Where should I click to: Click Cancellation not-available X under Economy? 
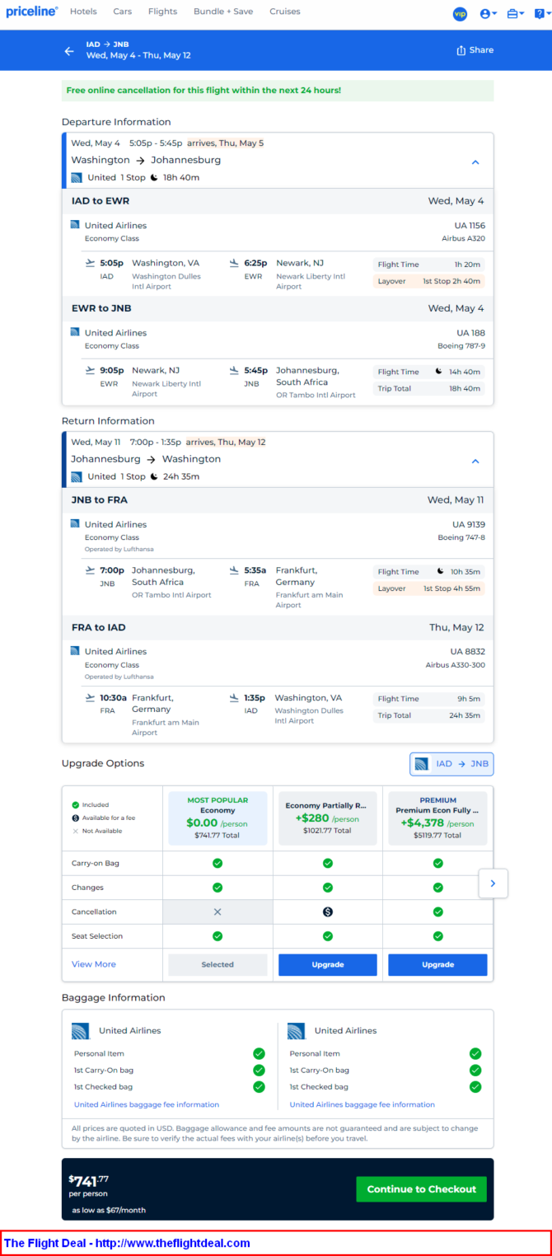(218, 912)
